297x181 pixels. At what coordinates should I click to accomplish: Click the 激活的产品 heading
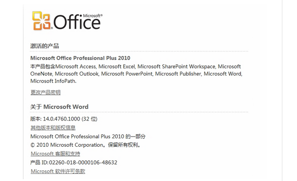tap(44, 46)
